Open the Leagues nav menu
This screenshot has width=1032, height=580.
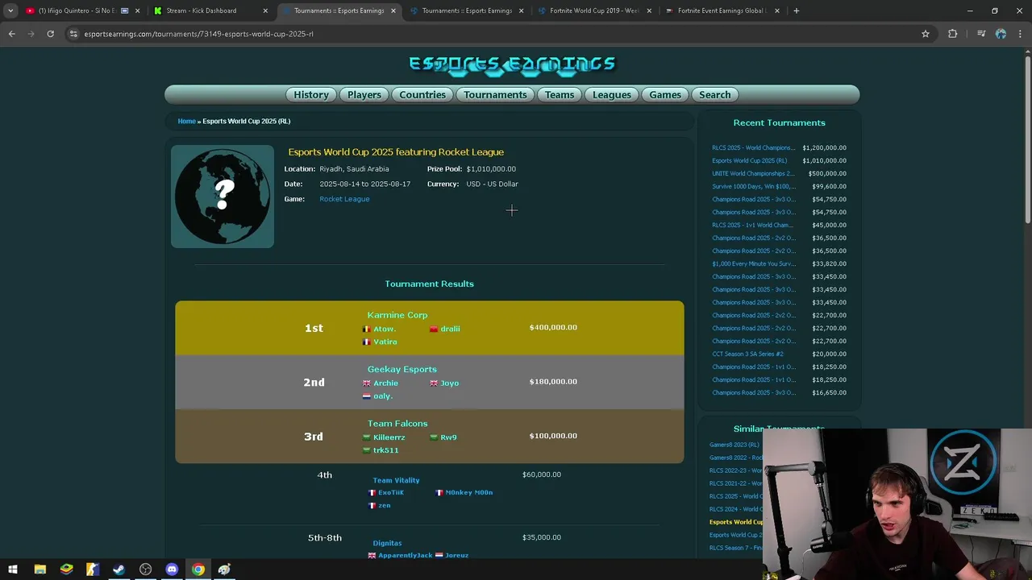pyautogui.click(x=612, y=95)
